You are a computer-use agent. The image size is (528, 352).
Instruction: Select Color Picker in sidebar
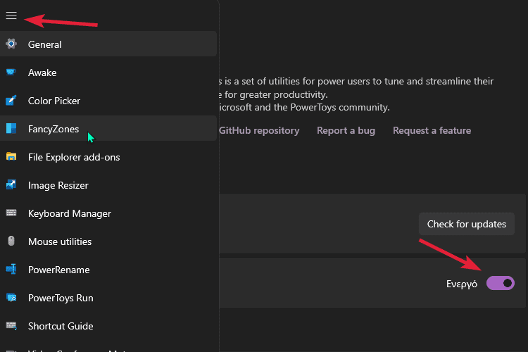(108, 101)
